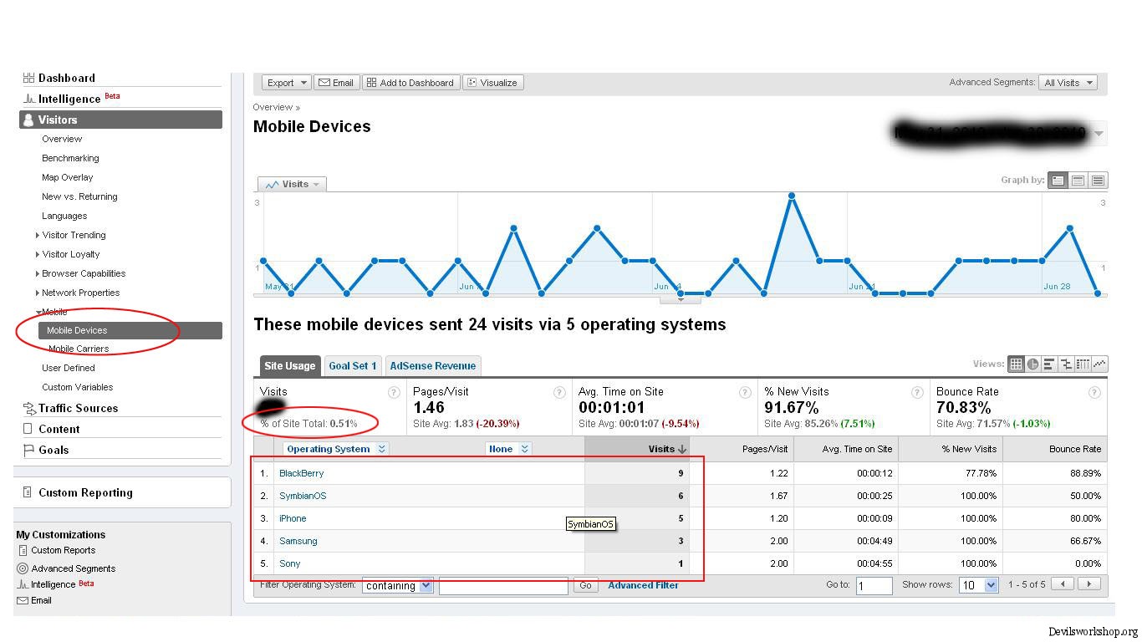Open the Export dropdown

[286, 83]
